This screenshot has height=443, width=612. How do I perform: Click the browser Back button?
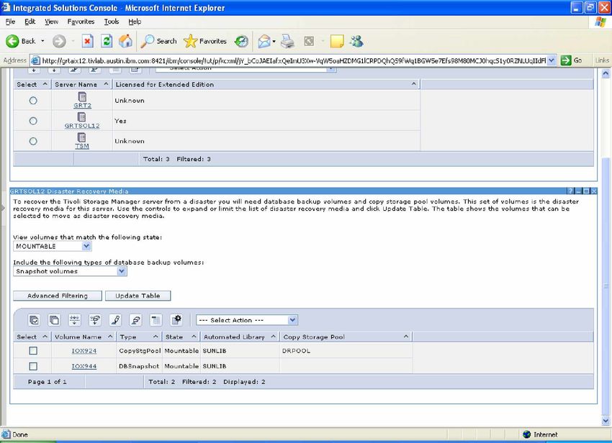tap(21, 41)
